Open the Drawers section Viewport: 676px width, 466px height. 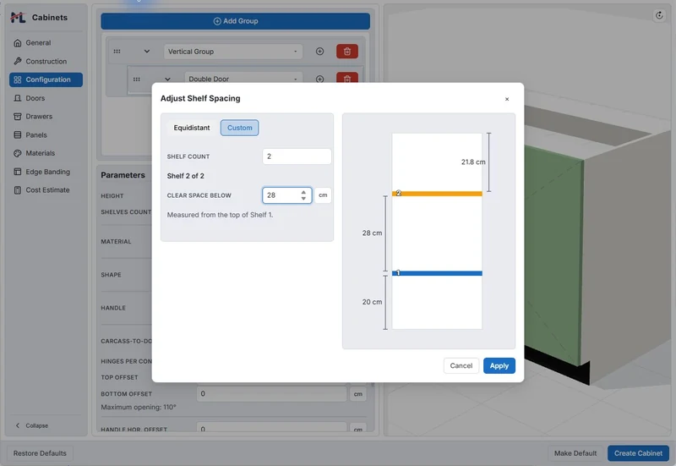tap(46, 117)
